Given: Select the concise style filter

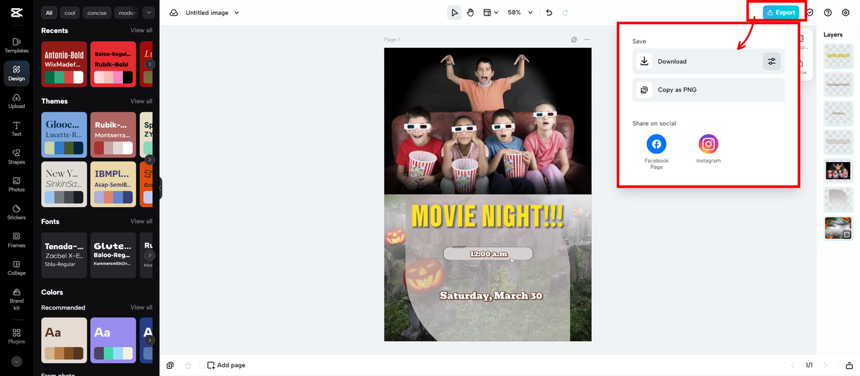Looking at the screenshot, I should [97, 13].
